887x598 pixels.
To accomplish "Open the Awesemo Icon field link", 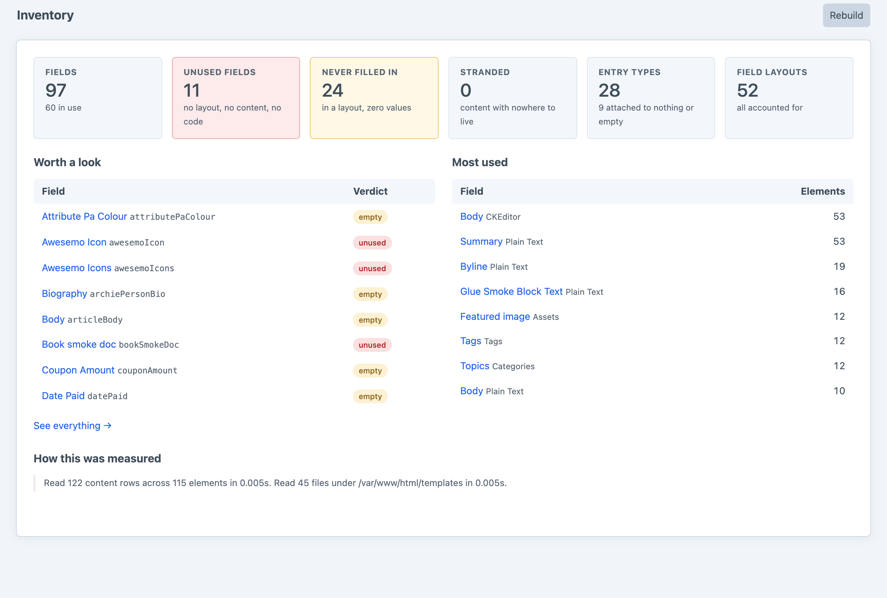I will click(74, 242).
